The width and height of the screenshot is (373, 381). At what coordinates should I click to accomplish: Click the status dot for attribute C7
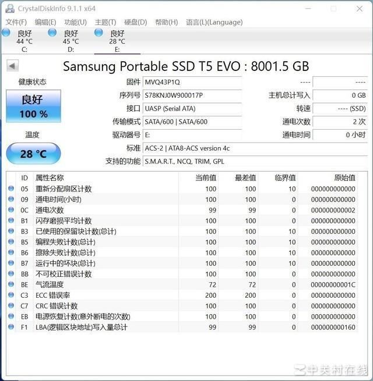point(11,305)
